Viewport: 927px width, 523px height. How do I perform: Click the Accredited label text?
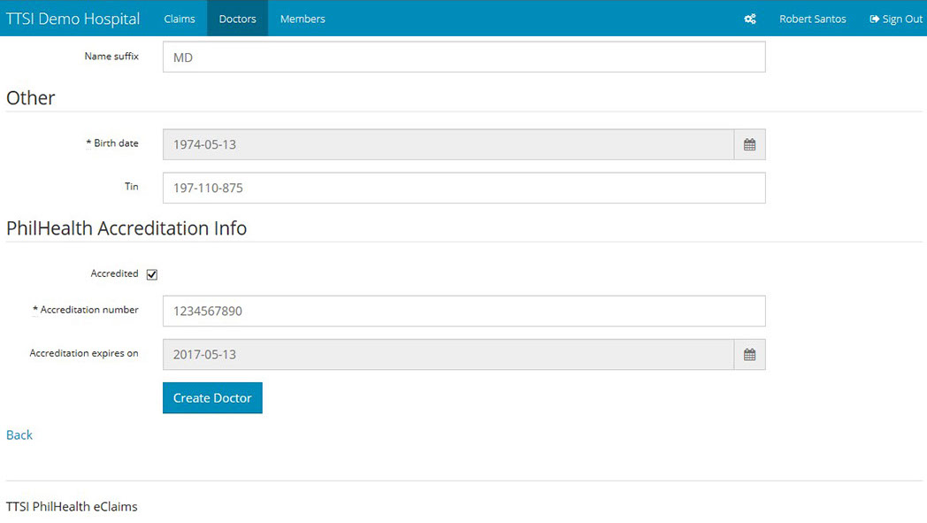114,274
